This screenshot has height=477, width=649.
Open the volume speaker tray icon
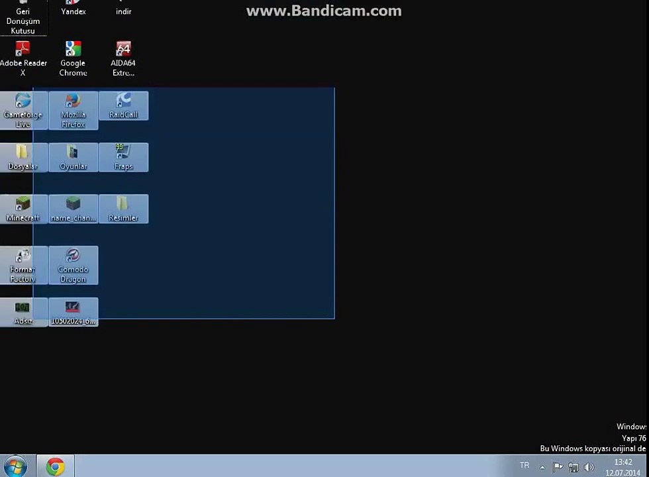pyautogui.click(x=589, y=467)
